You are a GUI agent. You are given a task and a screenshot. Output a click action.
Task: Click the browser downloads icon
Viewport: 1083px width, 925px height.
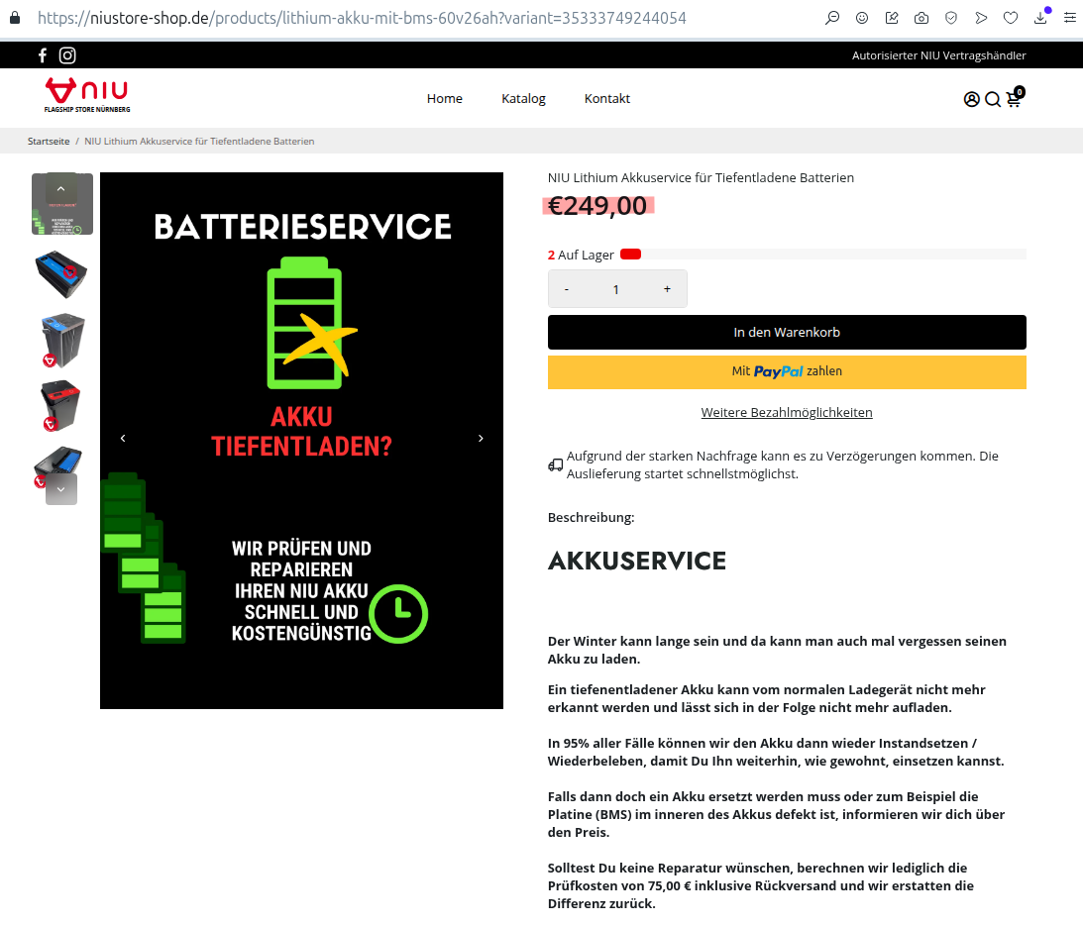[x=1040, y=18]
